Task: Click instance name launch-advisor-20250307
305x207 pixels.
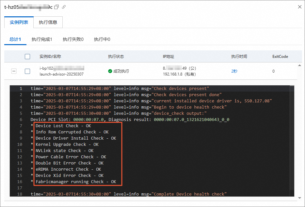Action: (x=61, y=74)
